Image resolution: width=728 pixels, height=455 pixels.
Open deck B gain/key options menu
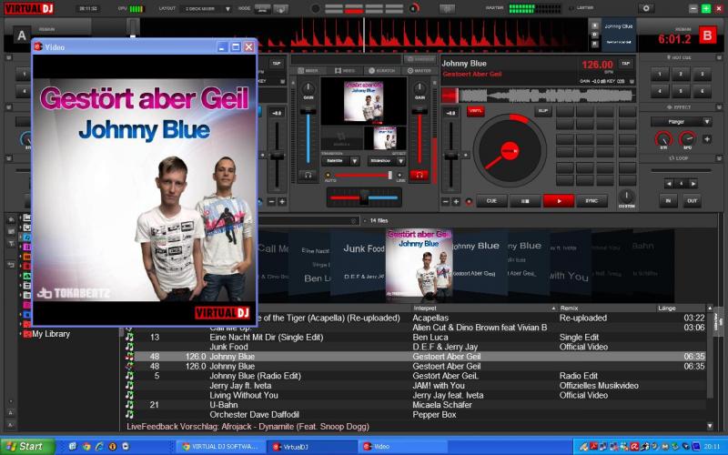click(632, 81)
